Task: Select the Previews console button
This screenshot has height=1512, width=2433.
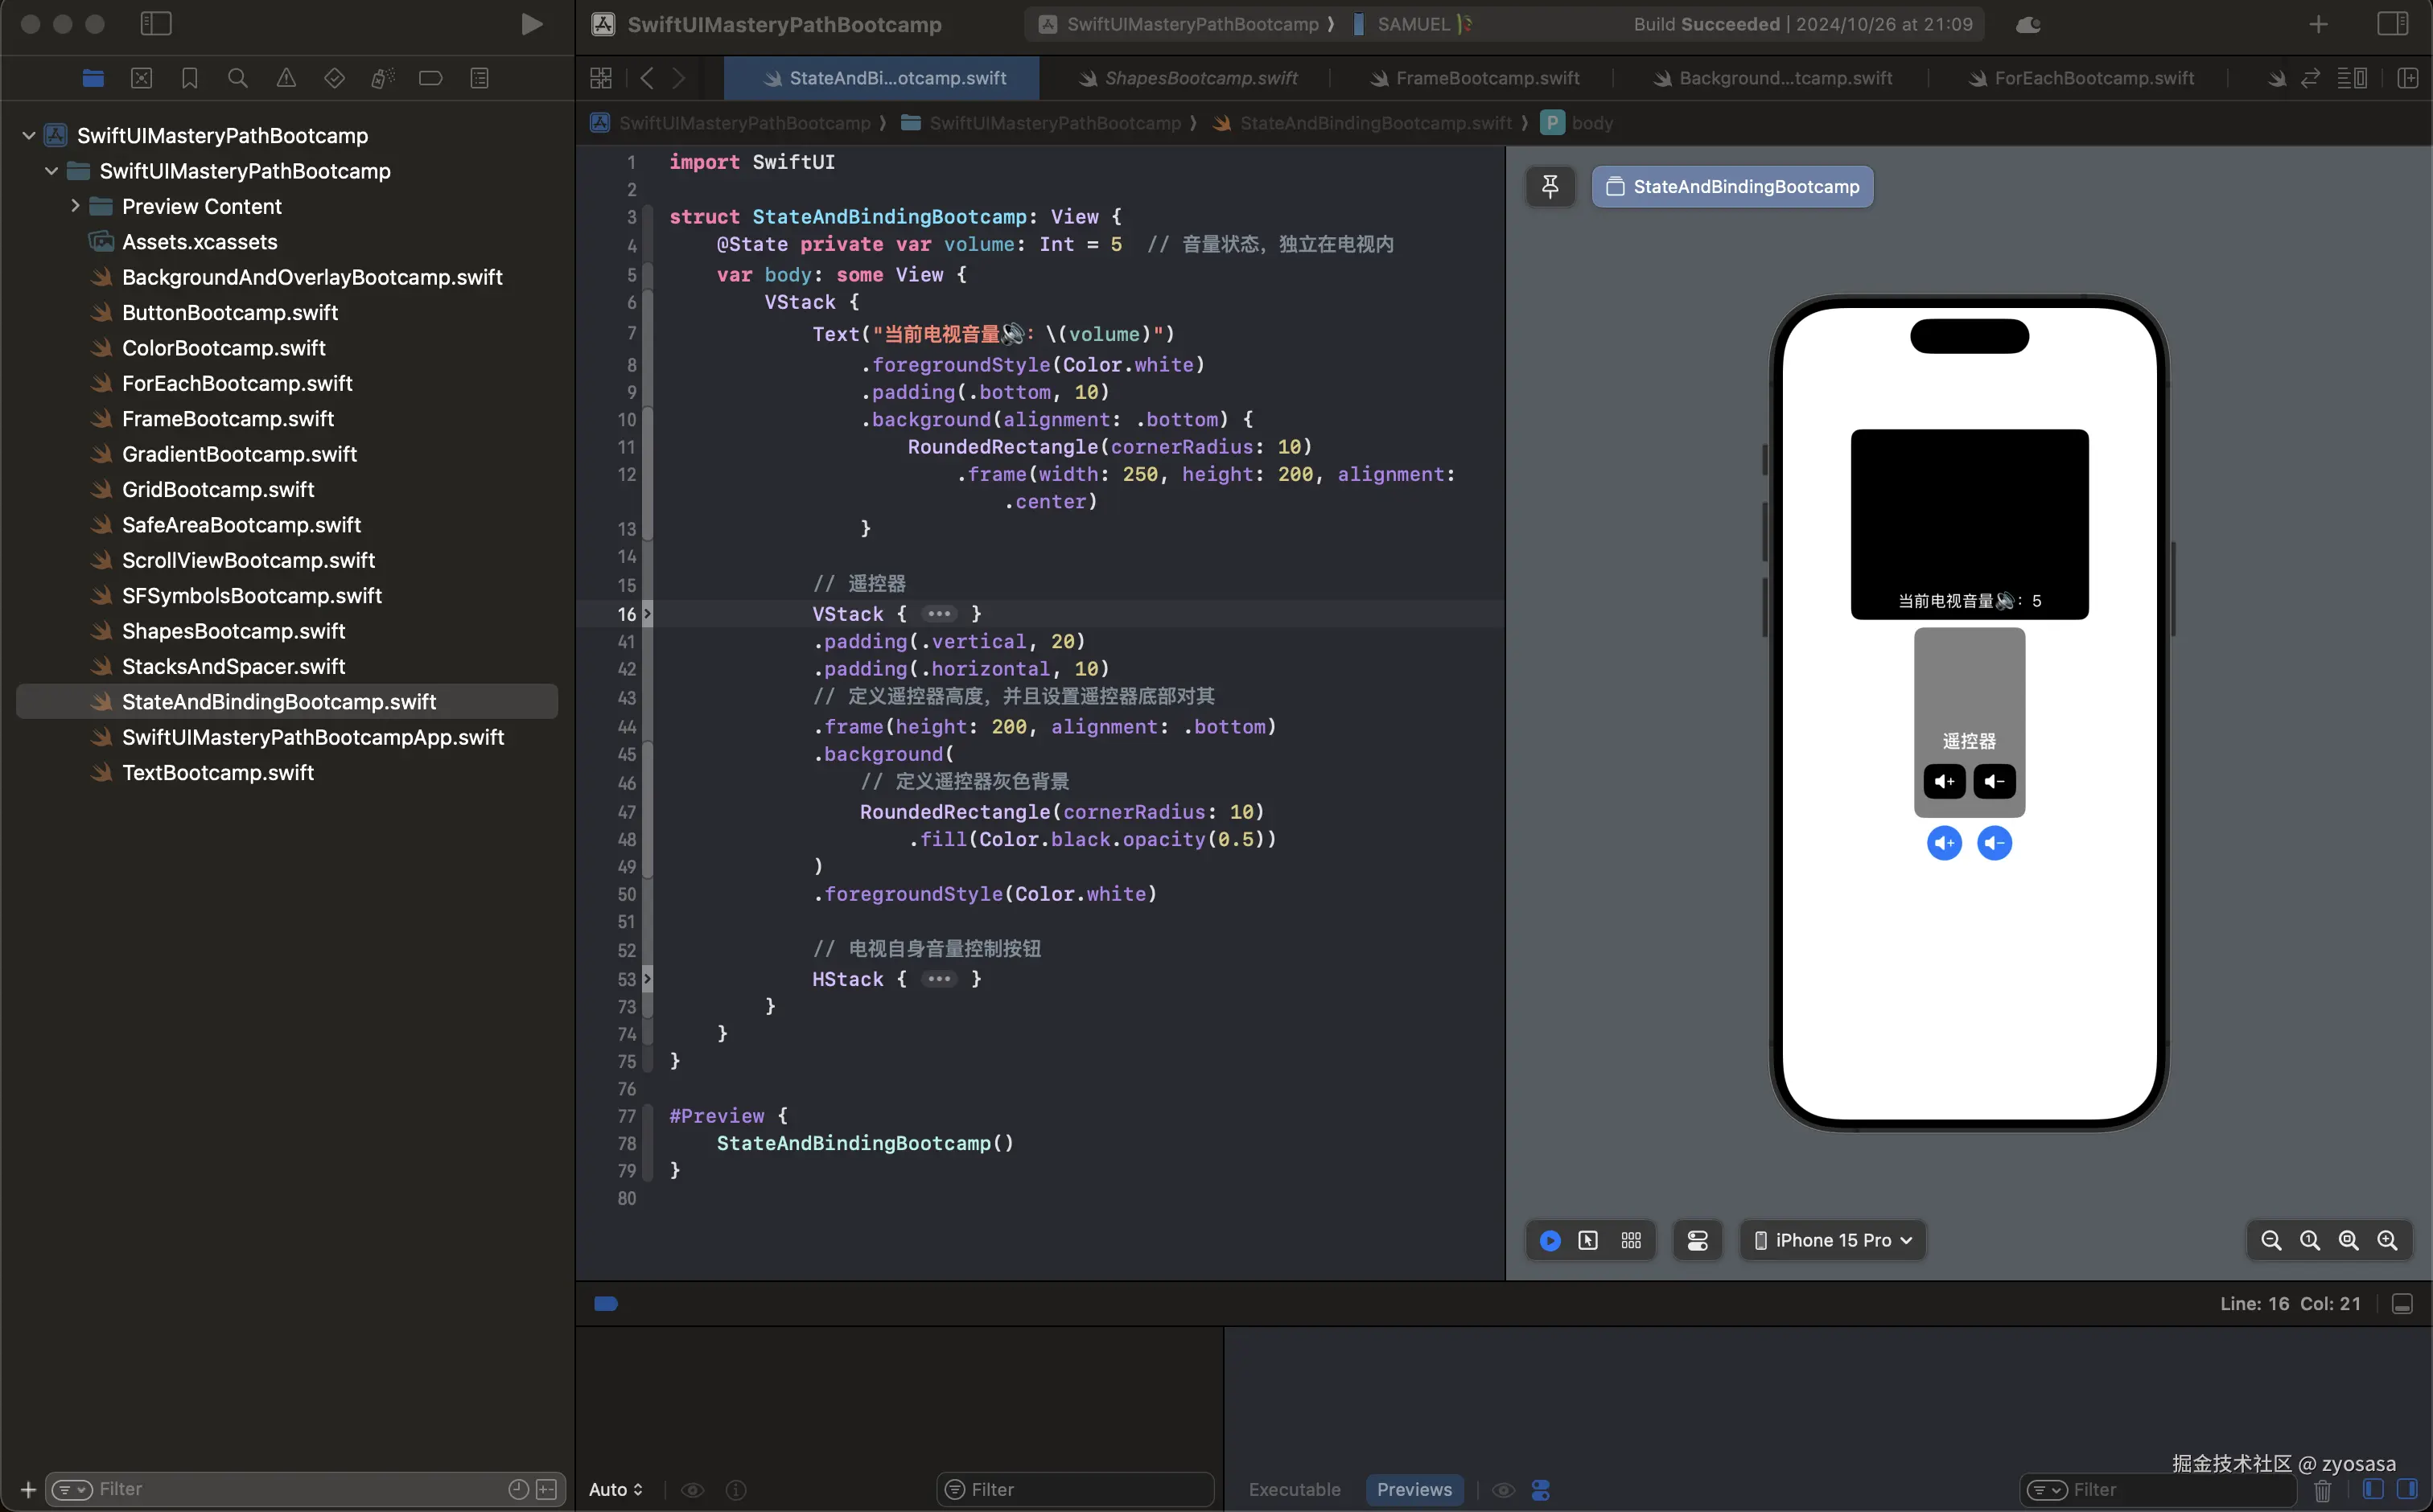Action: 1414,1489
